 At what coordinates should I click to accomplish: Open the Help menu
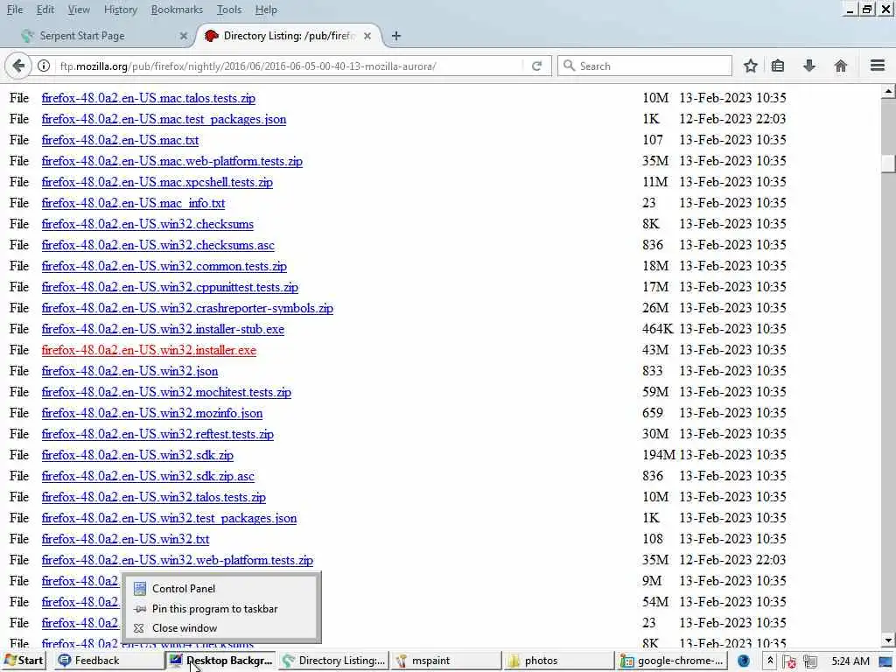click(266, 10)
